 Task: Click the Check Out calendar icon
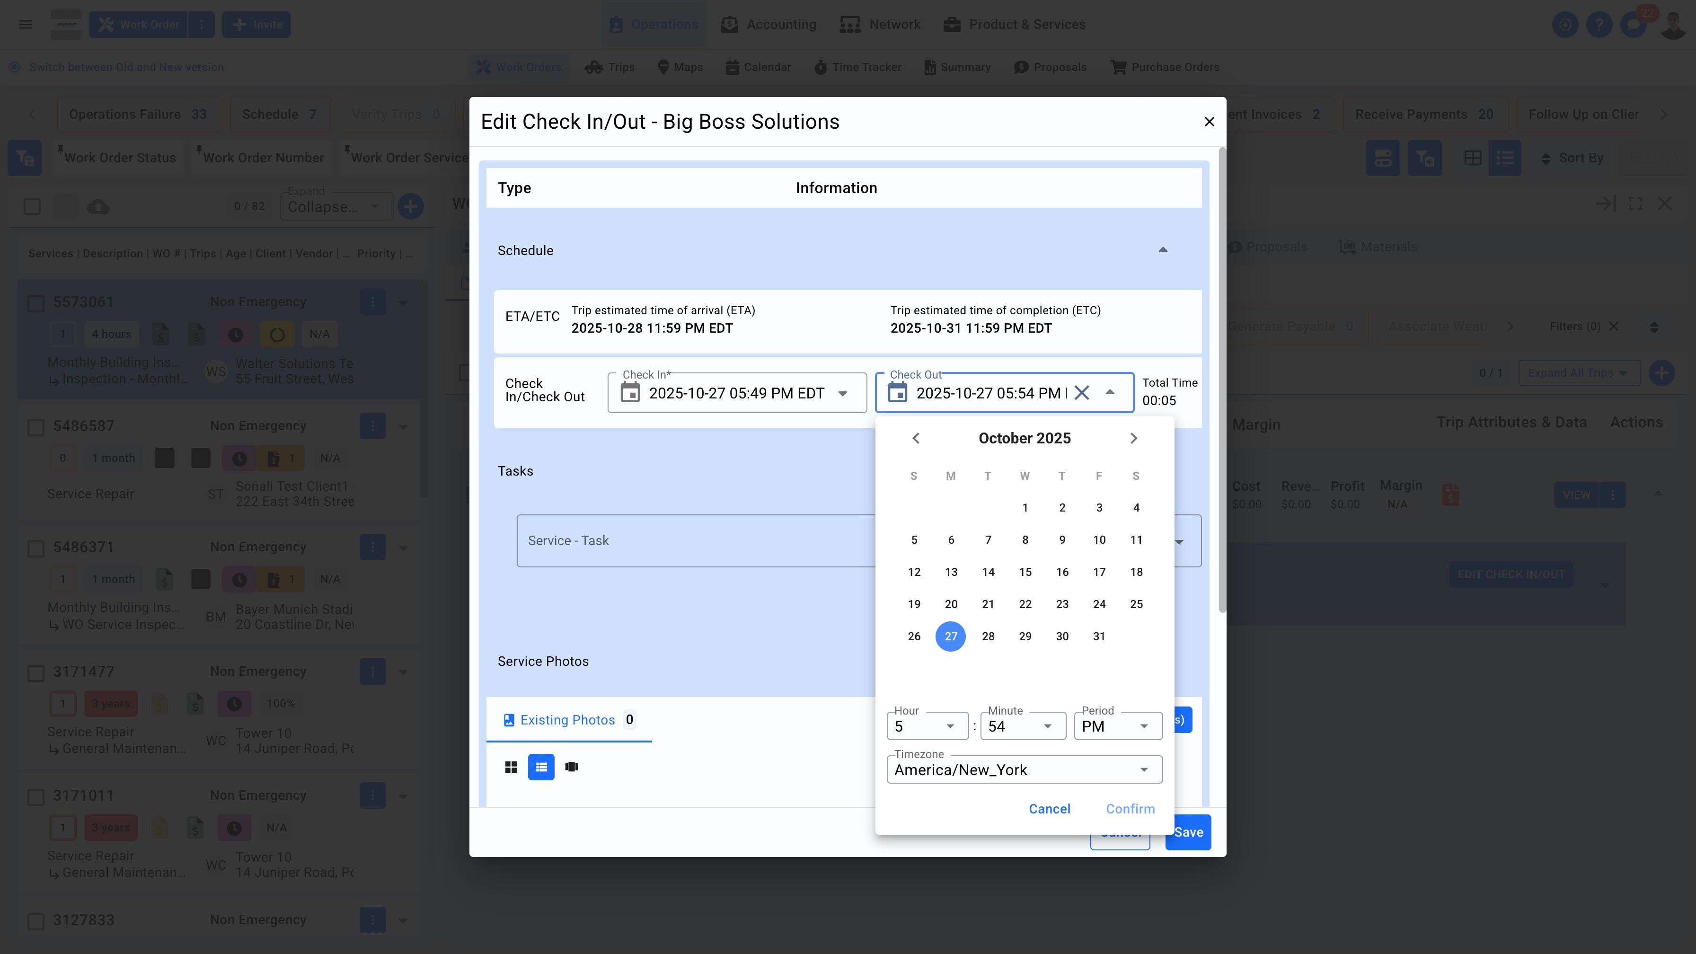pyautogui.click(x=897, y=393)
